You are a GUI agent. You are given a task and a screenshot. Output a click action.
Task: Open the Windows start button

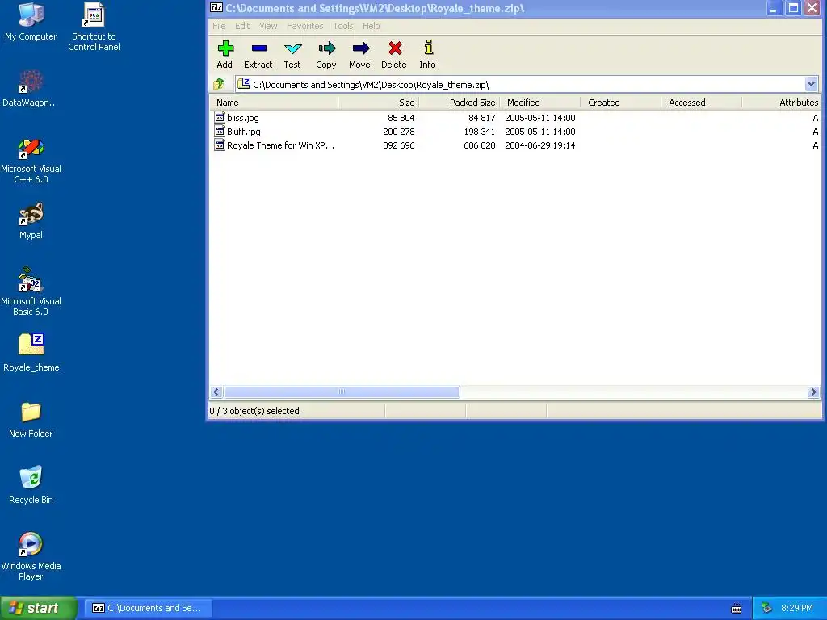pyautogui.click(x=39, y=608)
